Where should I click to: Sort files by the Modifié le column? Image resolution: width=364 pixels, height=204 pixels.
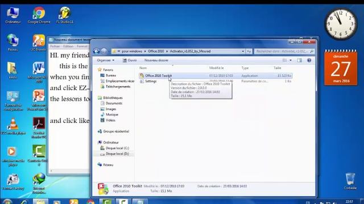tap(216, 68)
